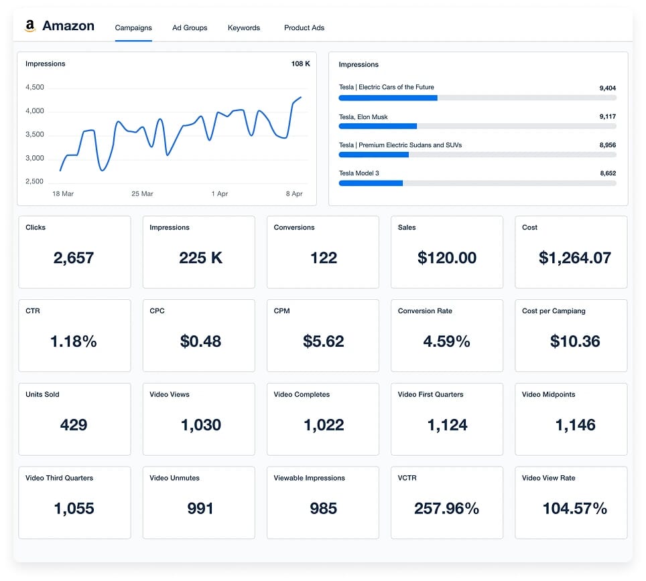Click the Tesla Model 3 progress bar
This screenshot has height=581, width=646.
[478, 183]
